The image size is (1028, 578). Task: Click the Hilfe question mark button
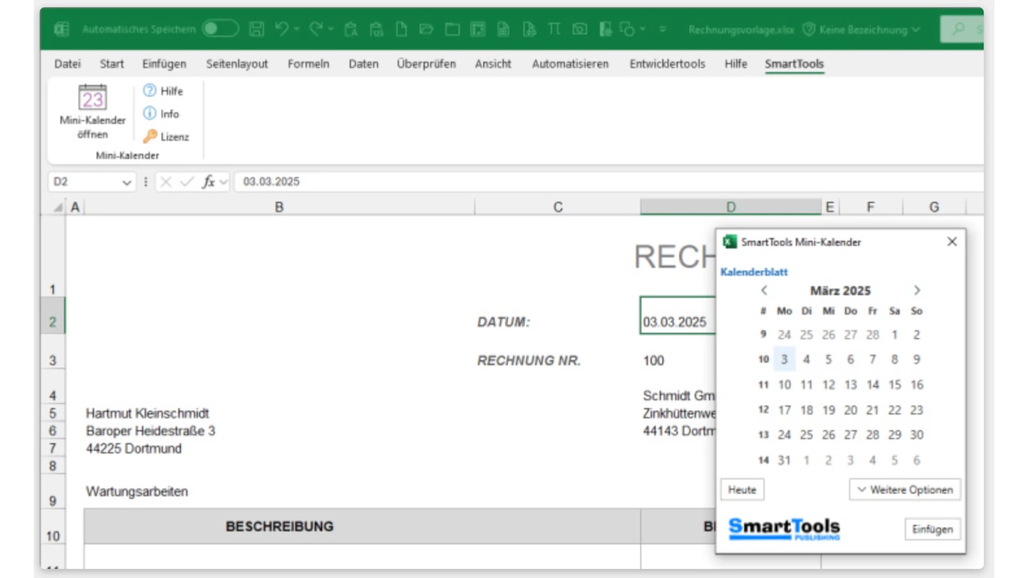(163, 91)
